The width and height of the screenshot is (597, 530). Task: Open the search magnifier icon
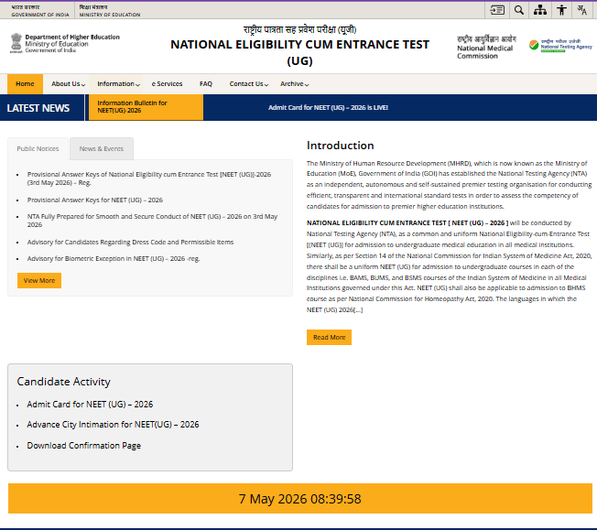[x=518, y=10]
